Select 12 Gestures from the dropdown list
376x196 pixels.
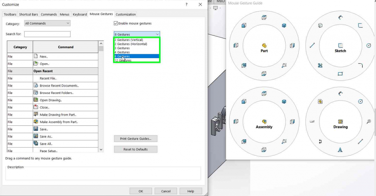pos(123,60)
